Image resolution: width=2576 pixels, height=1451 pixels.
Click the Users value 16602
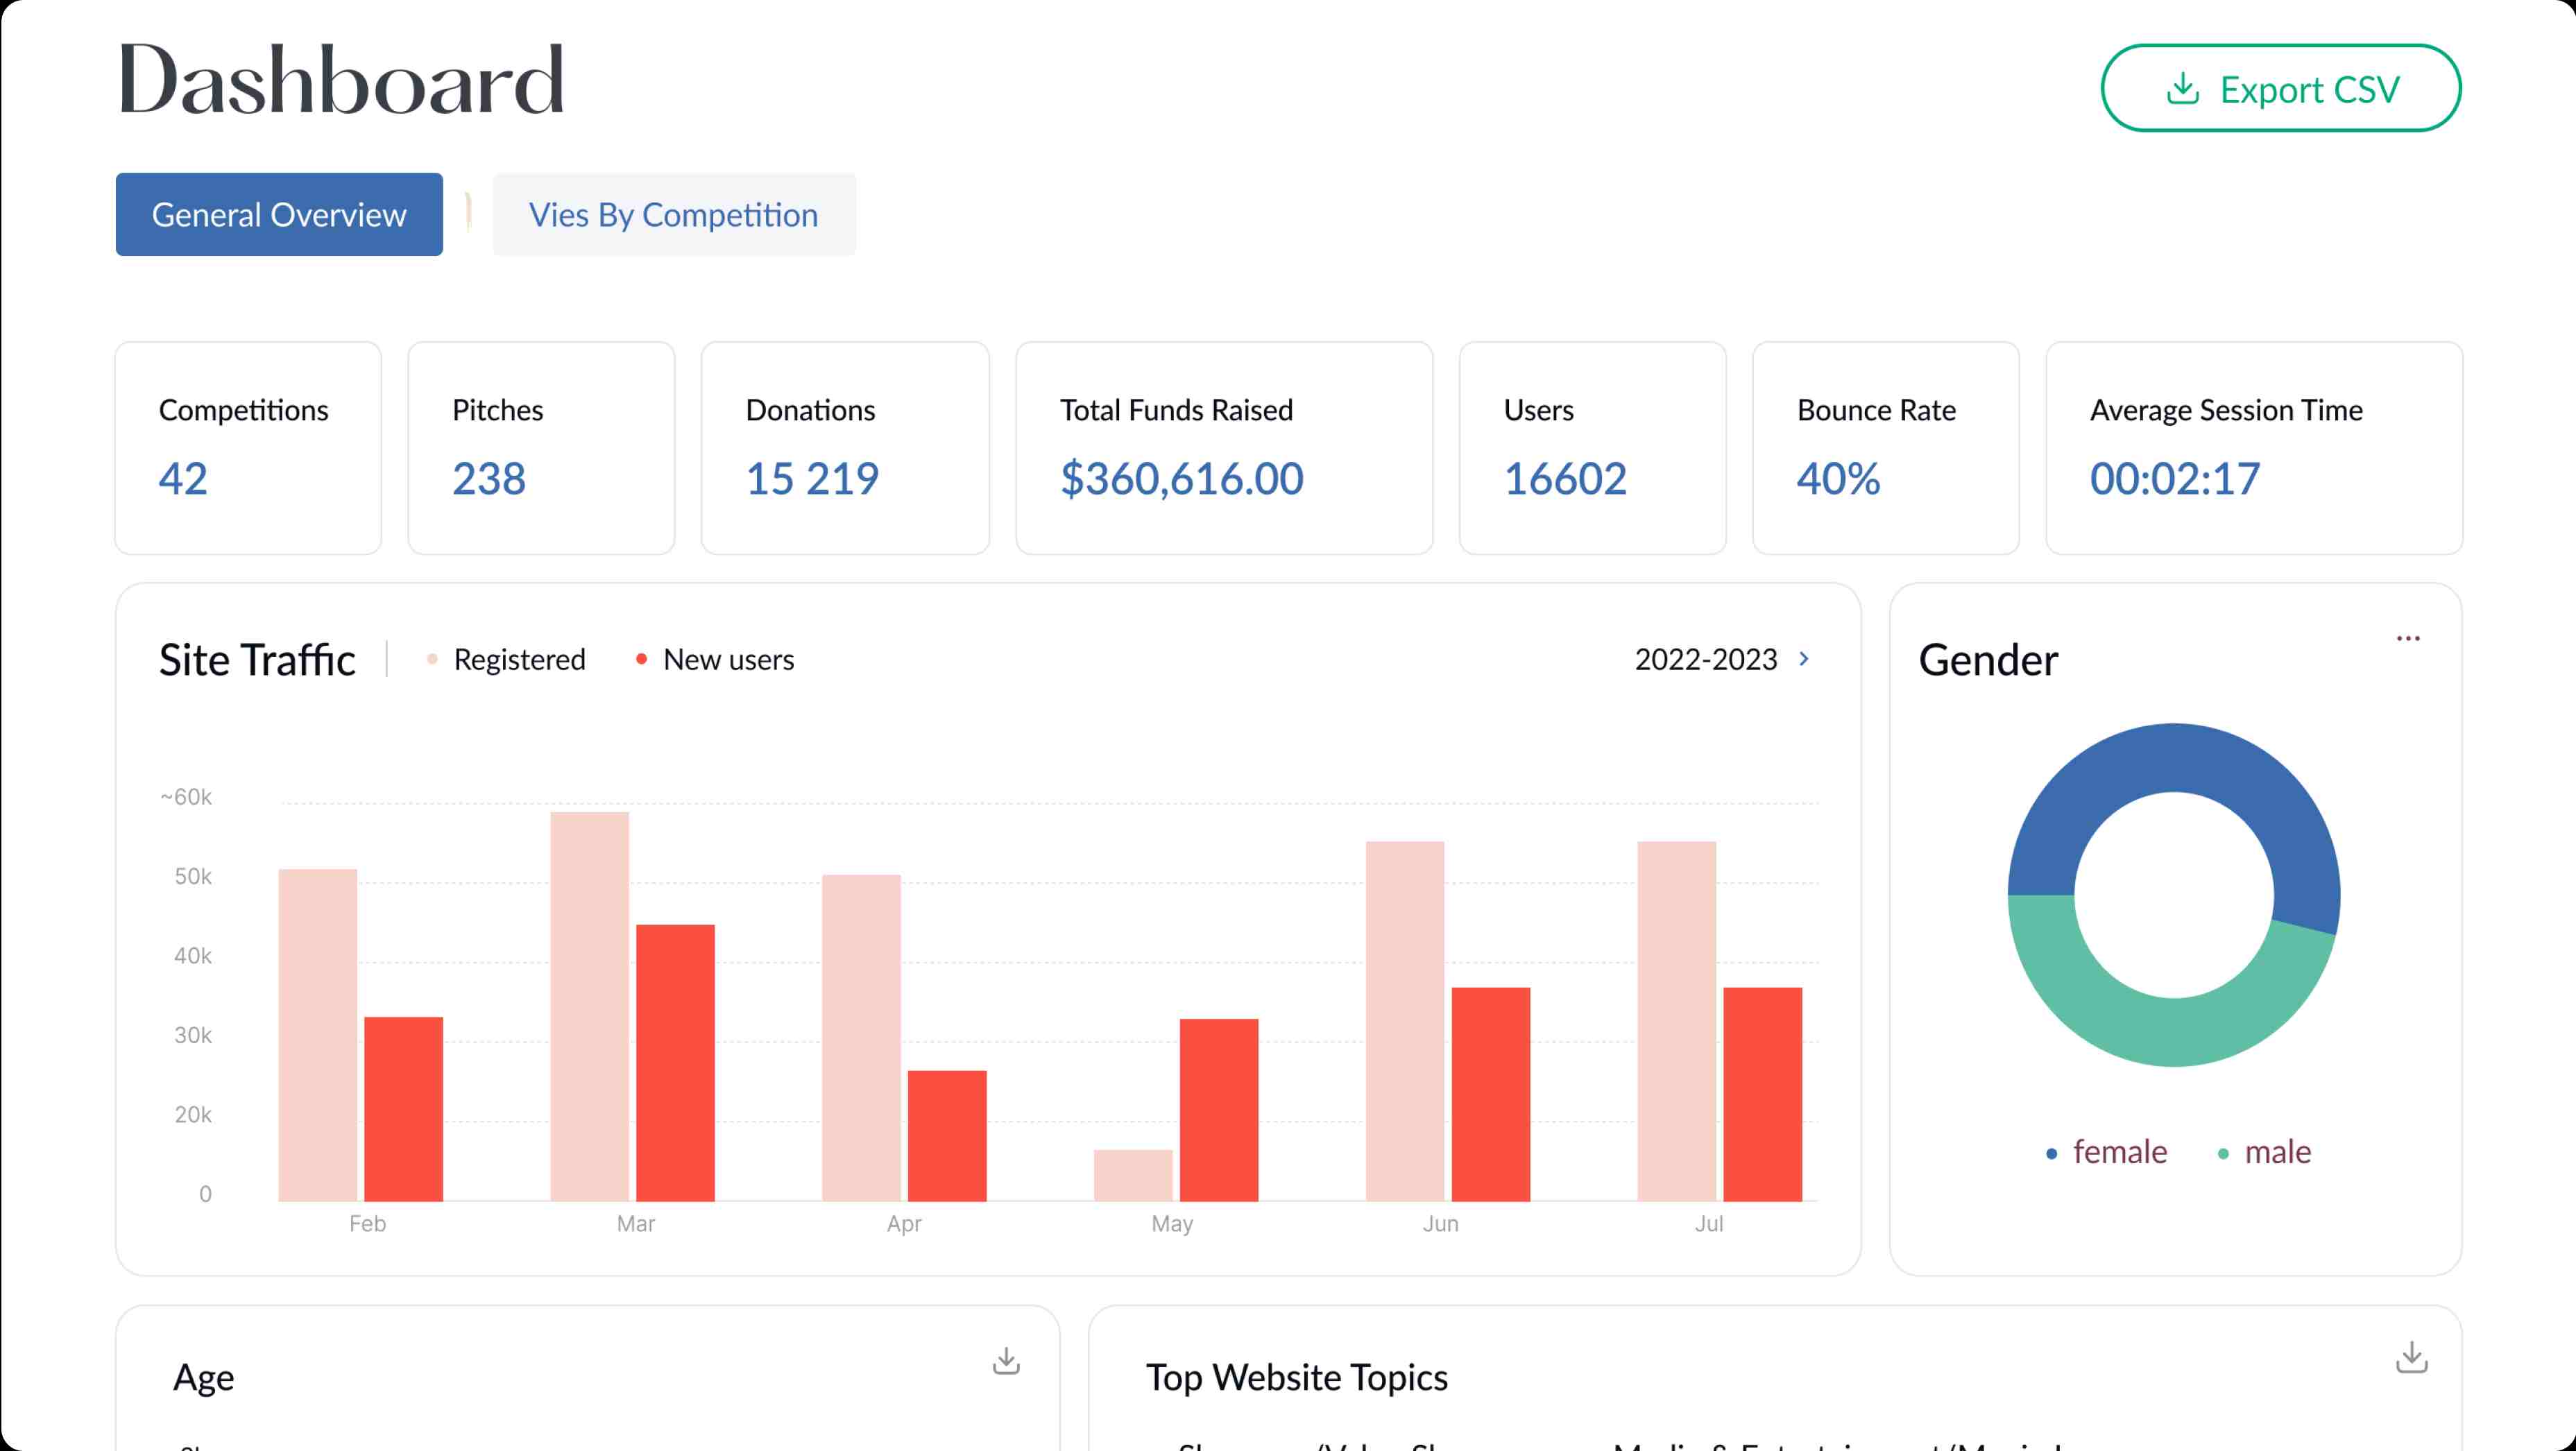pyautogui.click(x=1565, y=479)
